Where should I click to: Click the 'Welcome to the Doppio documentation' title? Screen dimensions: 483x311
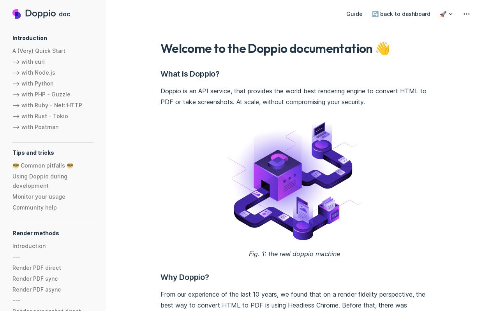tap(275, 49)
